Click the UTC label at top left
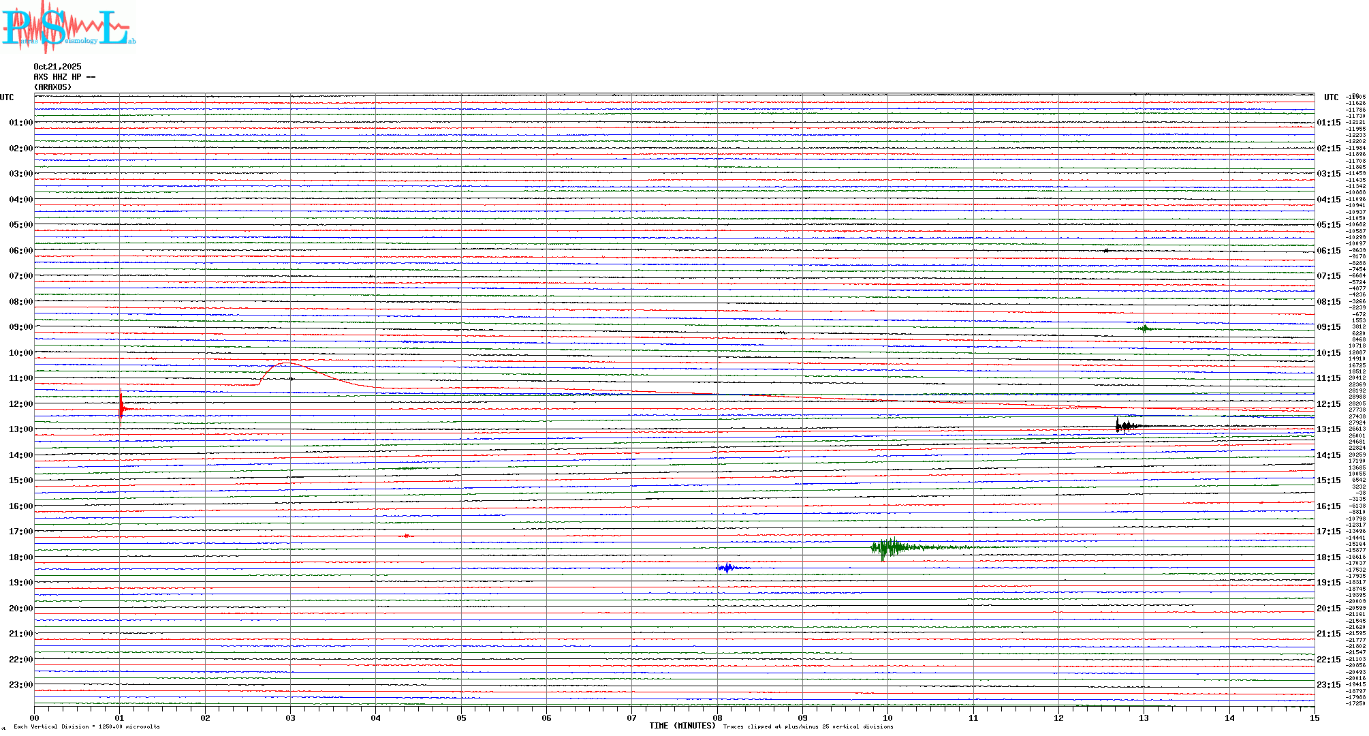This screenshot has width=1369, height=736. tap(7, 97)
